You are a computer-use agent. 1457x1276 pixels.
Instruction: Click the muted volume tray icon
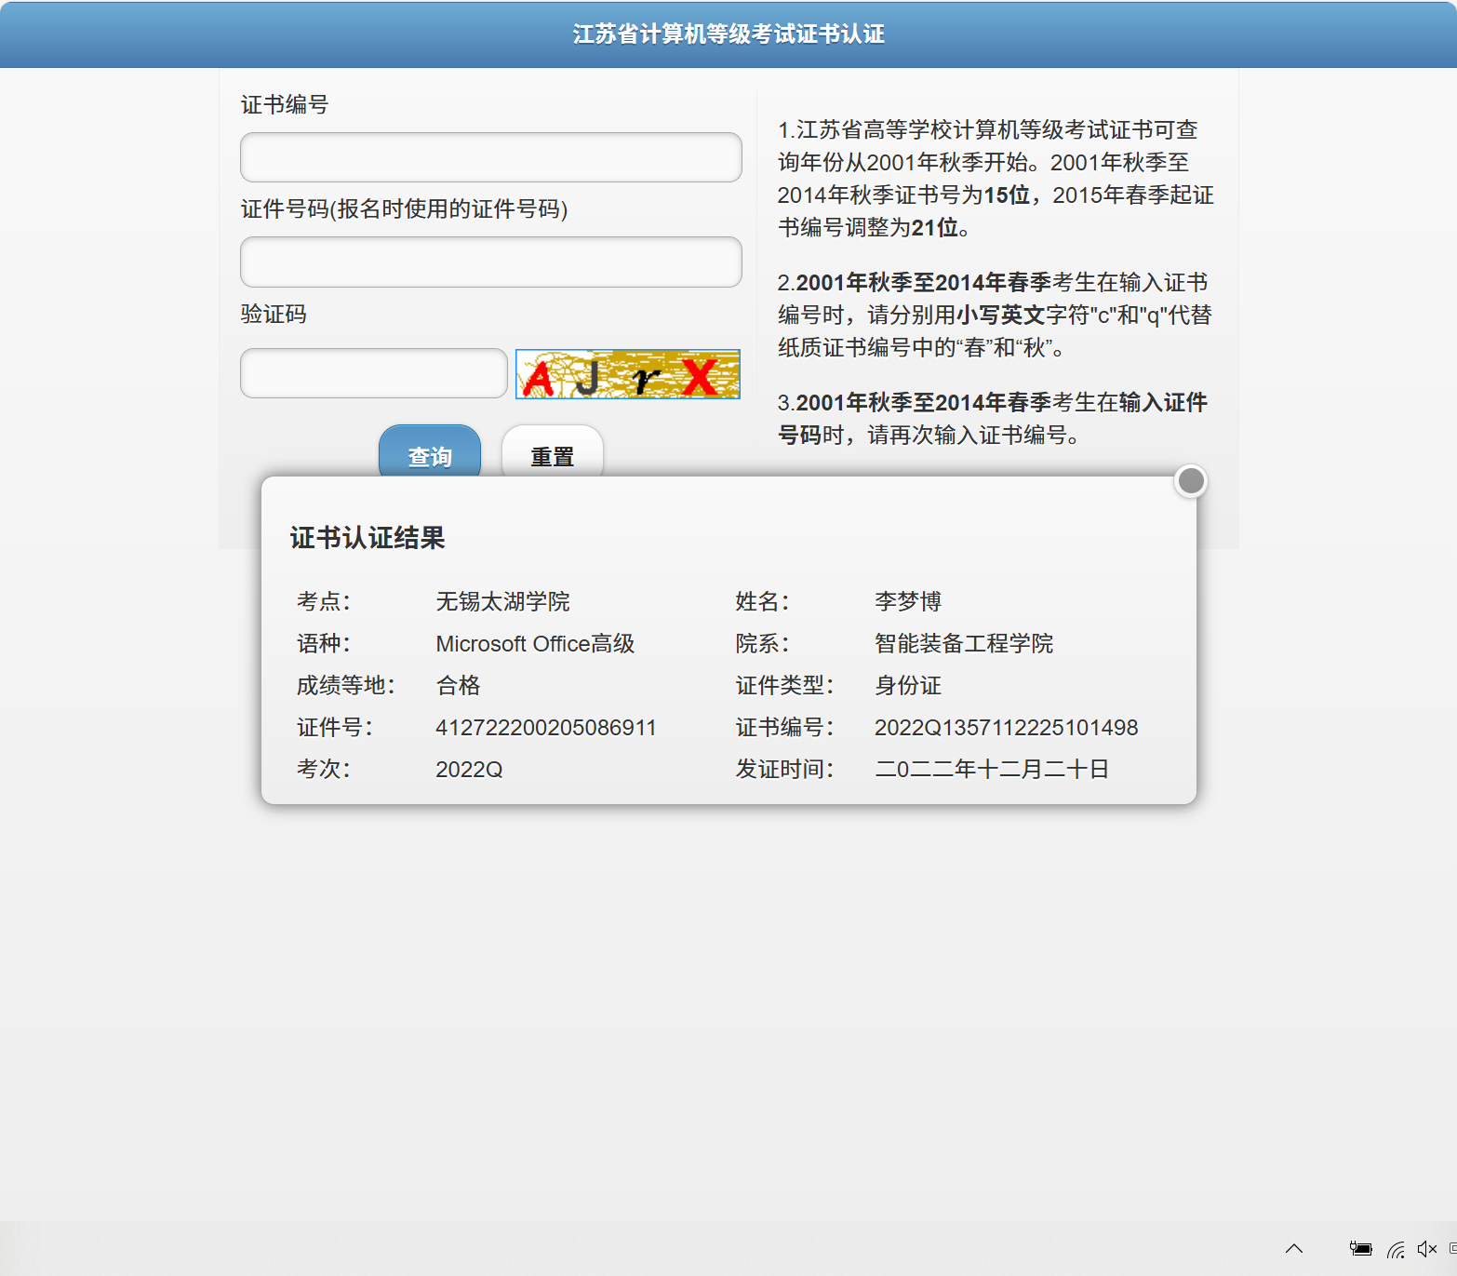1427,1249
